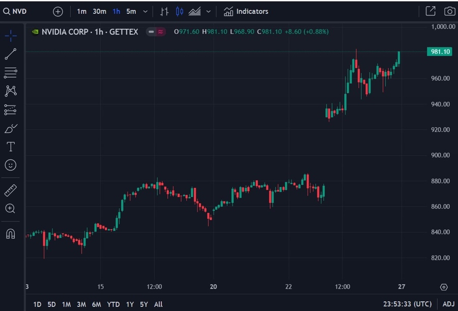Expand the timeframe interval dropdown
The width and height of the screenshot is (458, 311).
(x=145, y=12)
